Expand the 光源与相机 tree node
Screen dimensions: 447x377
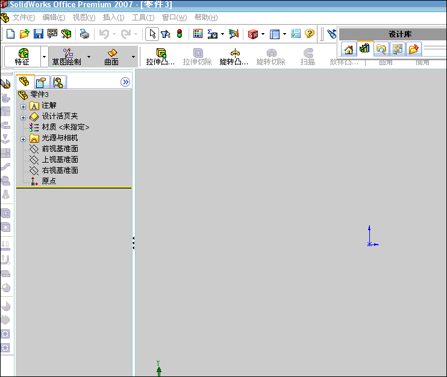[x=23, y=139]
